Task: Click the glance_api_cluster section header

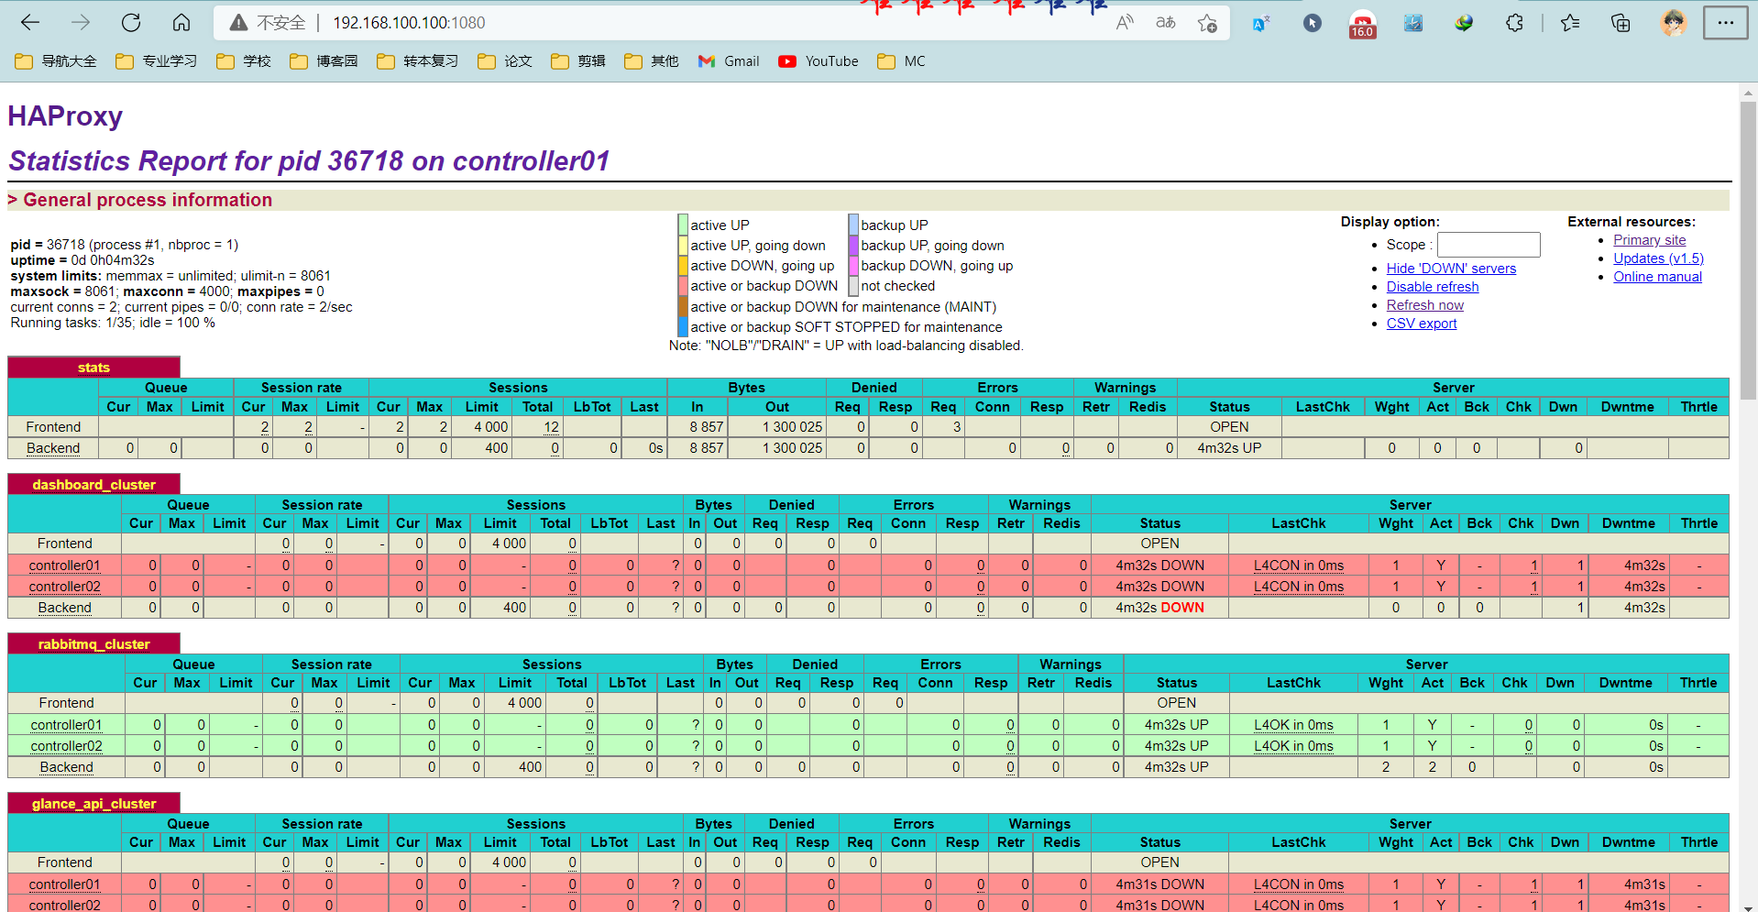Action: tap(93, 804)
